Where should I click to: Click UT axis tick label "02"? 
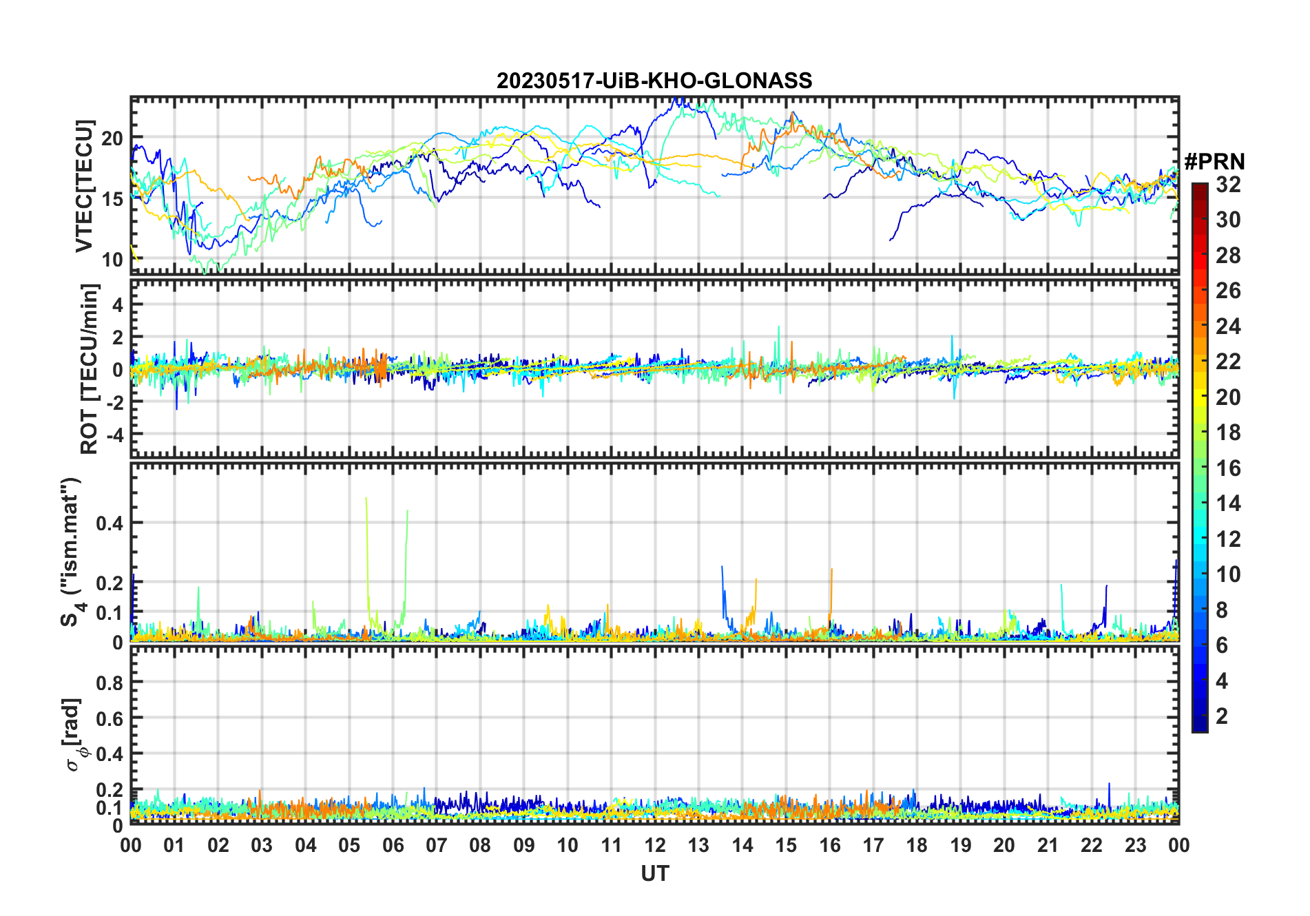[218, 846]
